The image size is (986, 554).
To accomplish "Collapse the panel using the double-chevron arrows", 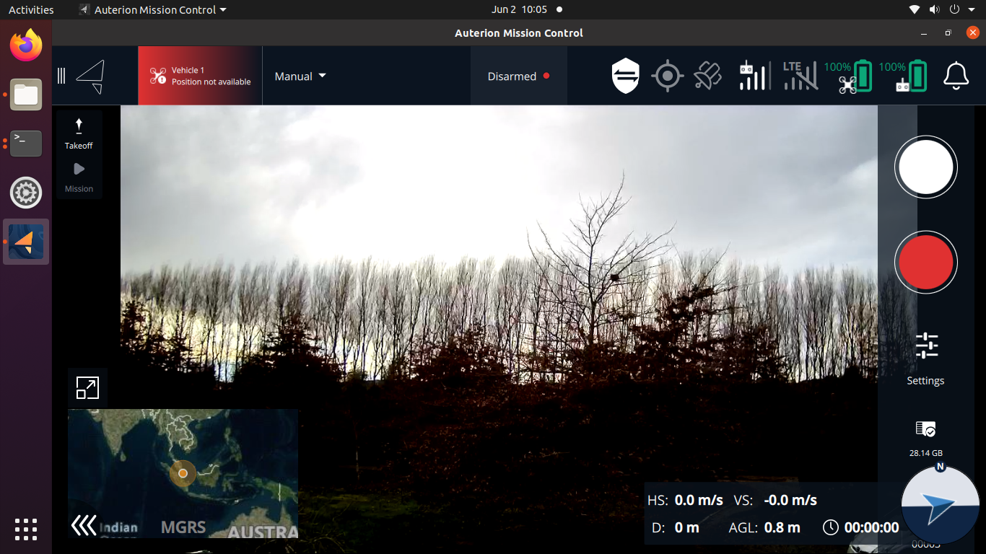I will tap(84, 525).
